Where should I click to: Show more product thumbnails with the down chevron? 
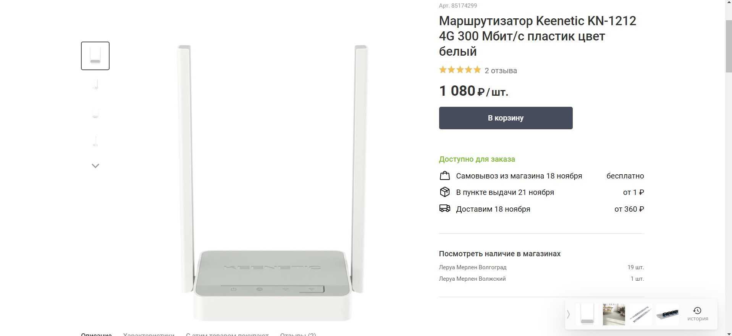point(95,166)
